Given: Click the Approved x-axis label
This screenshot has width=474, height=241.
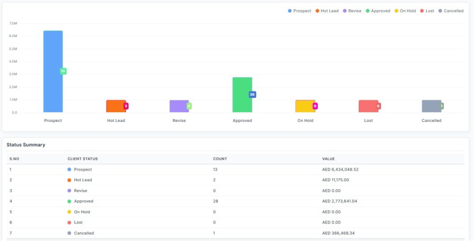Looking at the screenshot, I should (x=242, y=120).
